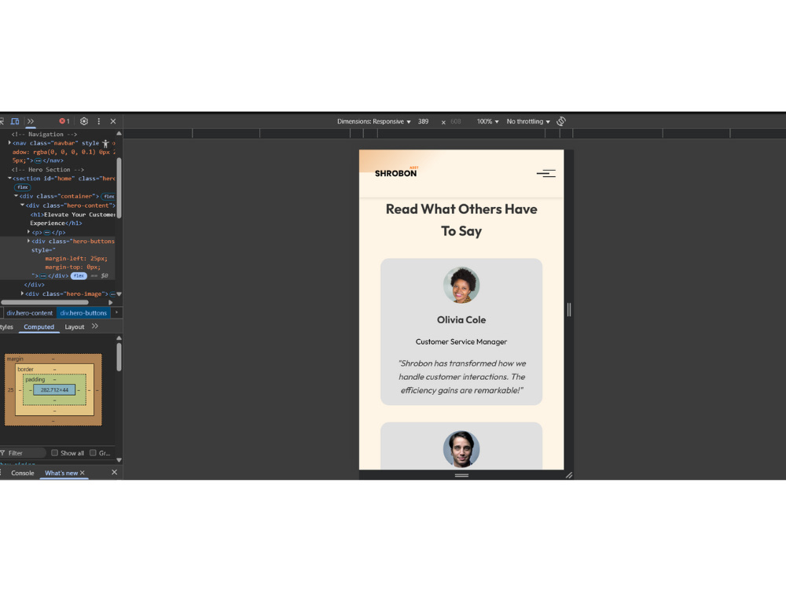Click the breadcrumb scroll right arrow
This screenshot has width=786, height=590.
click(117, 312)
